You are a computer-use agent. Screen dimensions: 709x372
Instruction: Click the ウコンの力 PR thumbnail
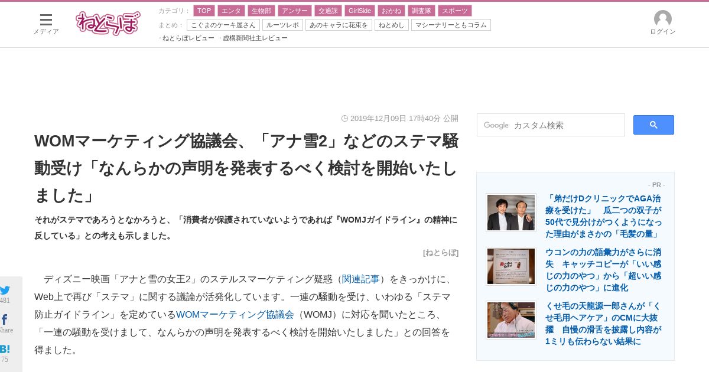click(x=511, y=266)
